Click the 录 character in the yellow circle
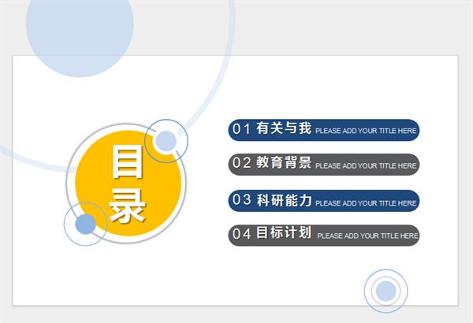 click(x=127, y=206)
